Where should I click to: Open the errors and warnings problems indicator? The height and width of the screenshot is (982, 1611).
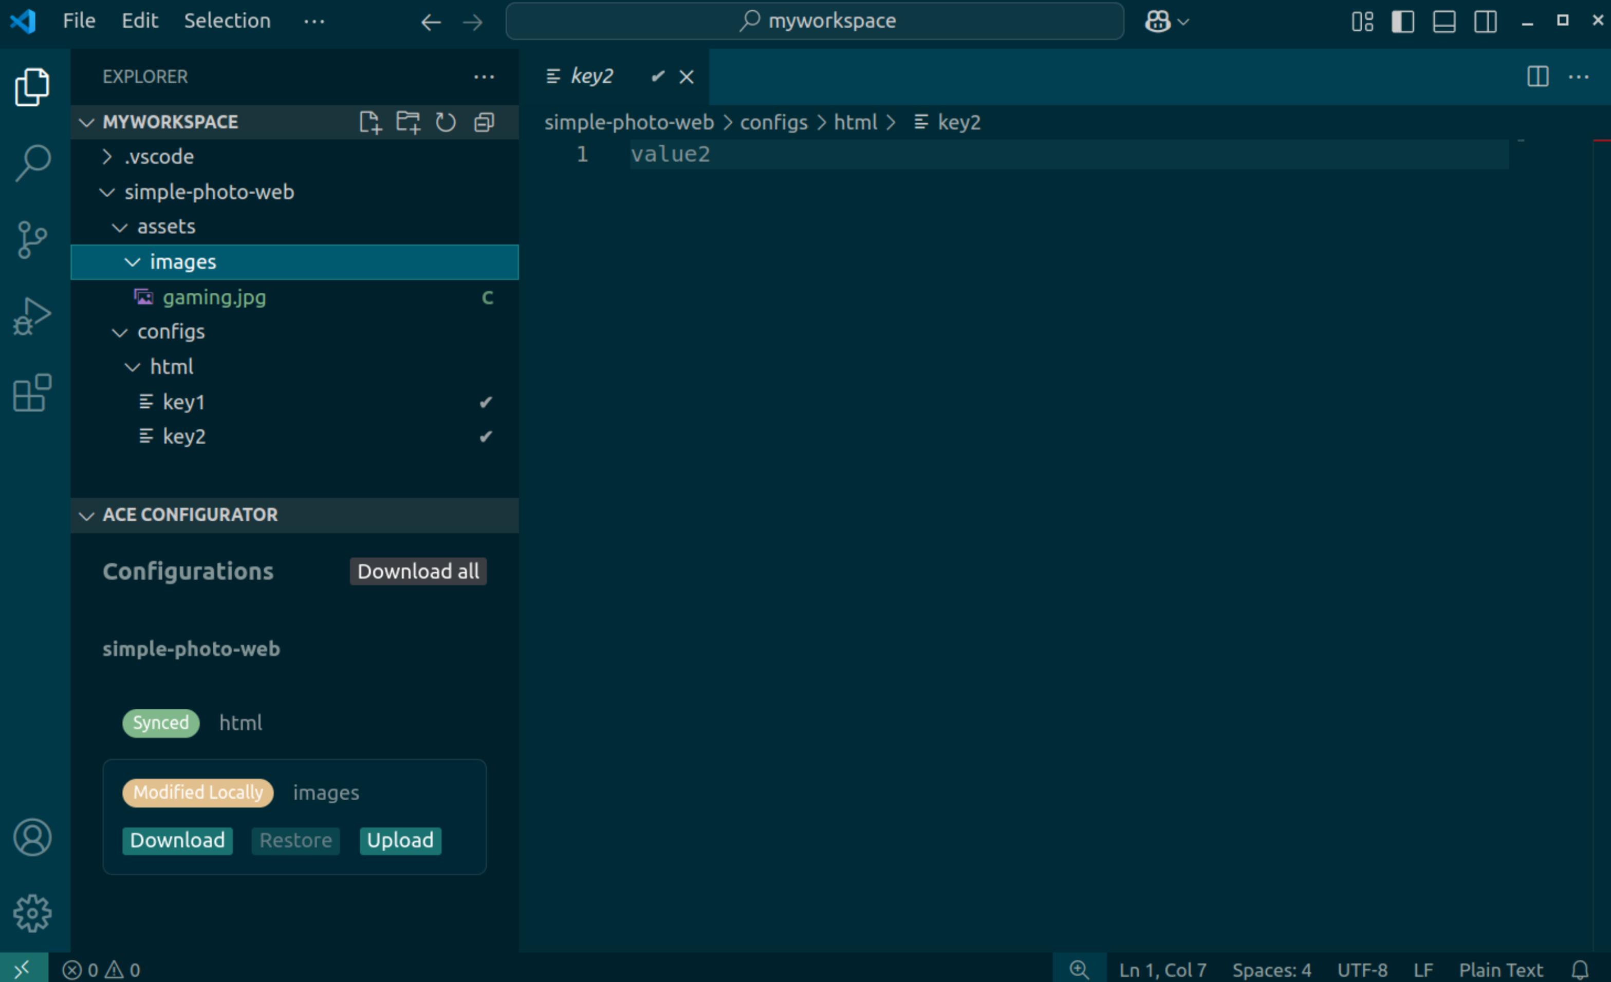coord(101,970)
